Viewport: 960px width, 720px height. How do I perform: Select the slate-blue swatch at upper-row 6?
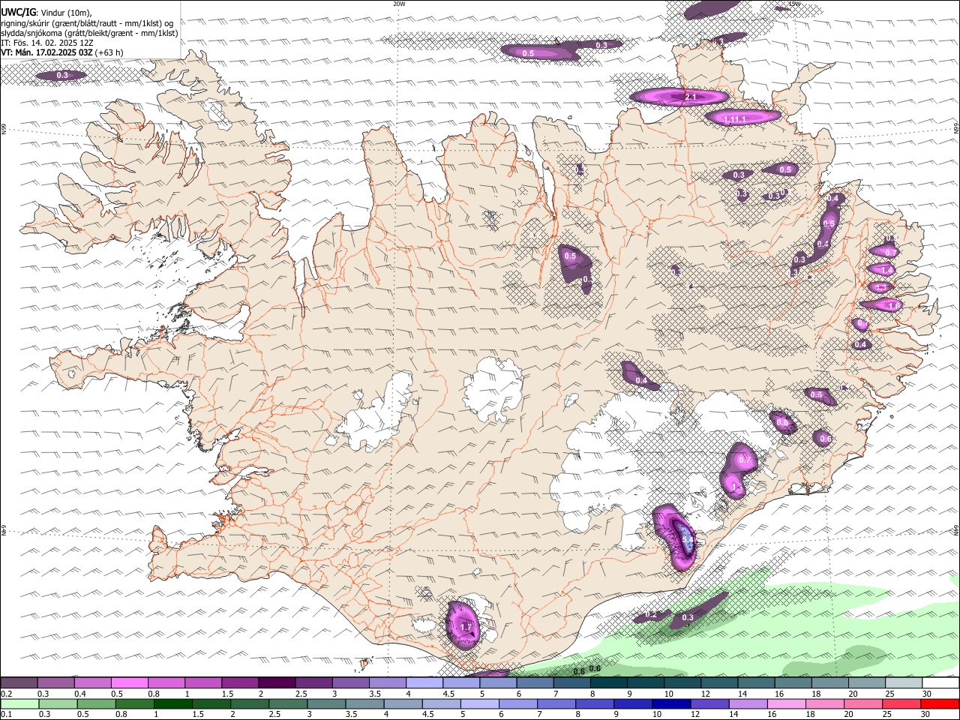[x=534, y=682]
